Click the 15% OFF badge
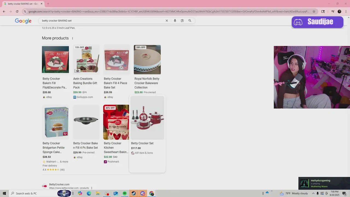This screenshot has width=350, height=197. (80, 47)
